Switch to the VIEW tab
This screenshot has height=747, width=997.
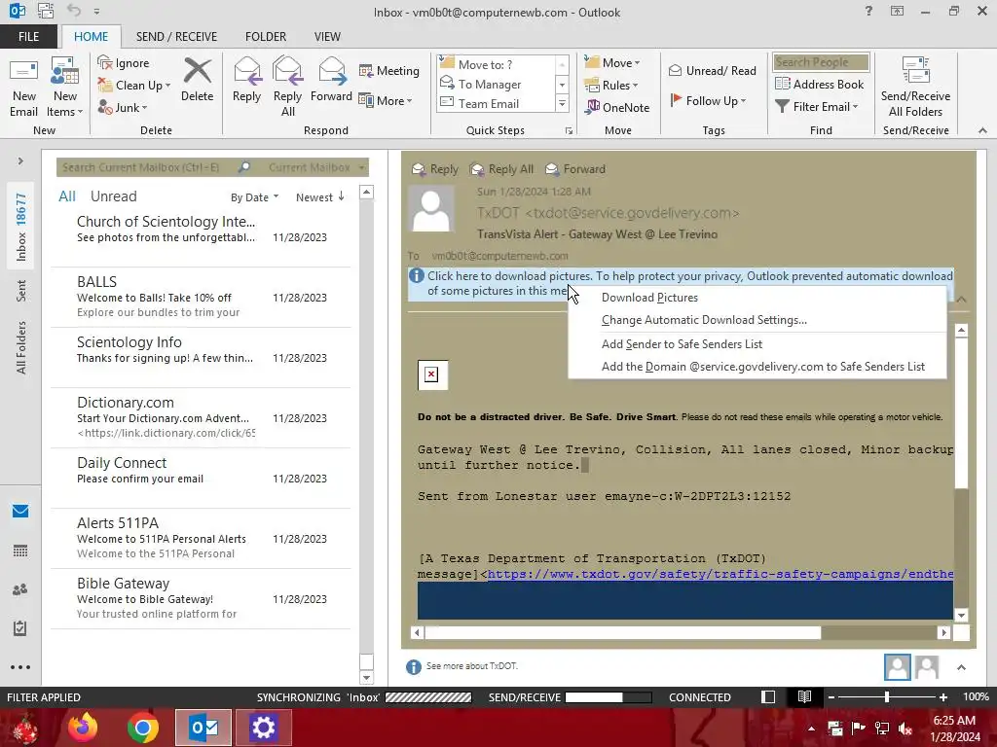click(x=327, y=36)
